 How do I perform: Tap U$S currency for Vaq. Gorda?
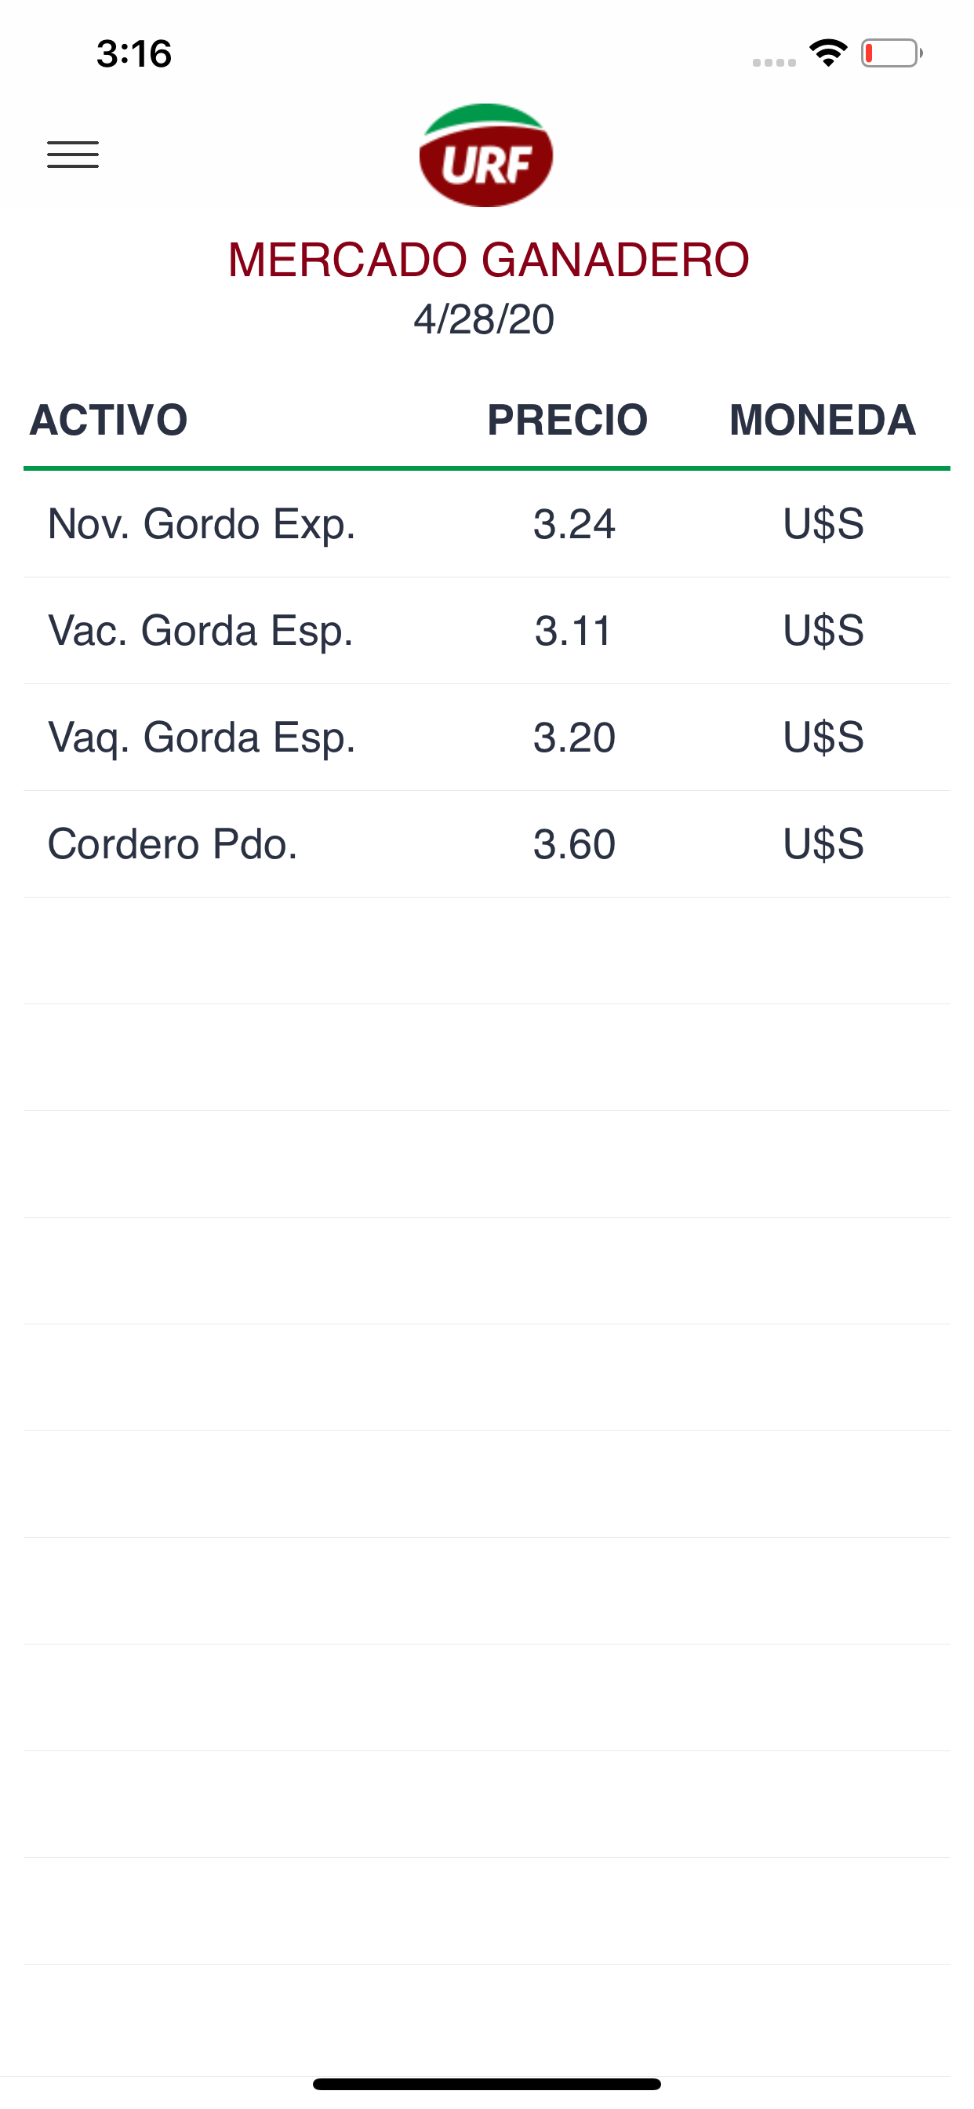pos(823,737)
